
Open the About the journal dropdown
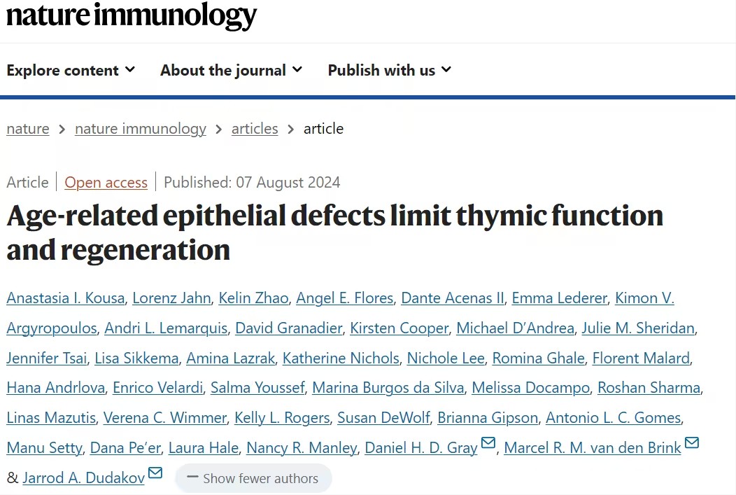[x=231, y=70]
